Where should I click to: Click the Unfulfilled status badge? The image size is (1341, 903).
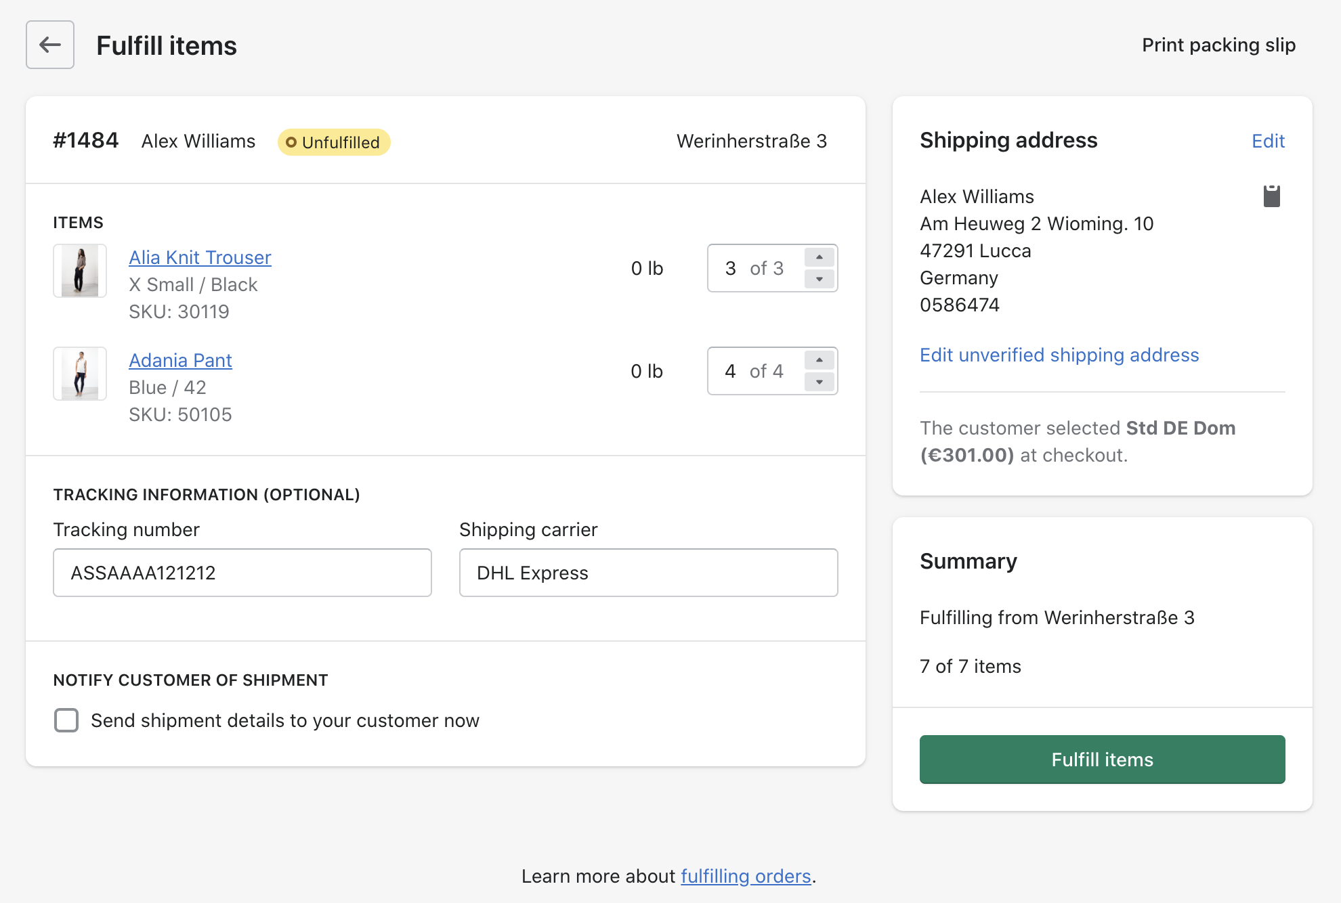click(x=333, y=142)
